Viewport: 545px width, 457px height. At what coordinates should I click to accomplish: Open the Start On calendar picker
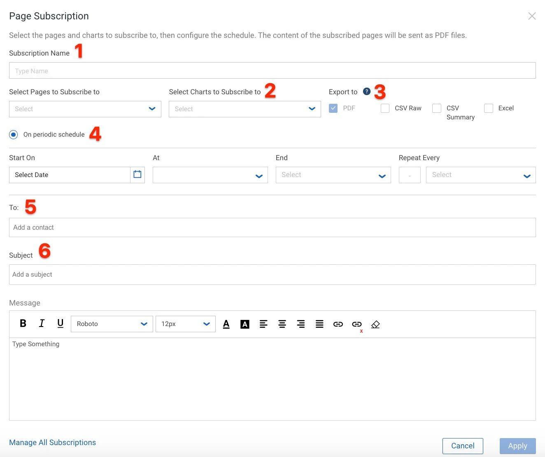[137, 175]
